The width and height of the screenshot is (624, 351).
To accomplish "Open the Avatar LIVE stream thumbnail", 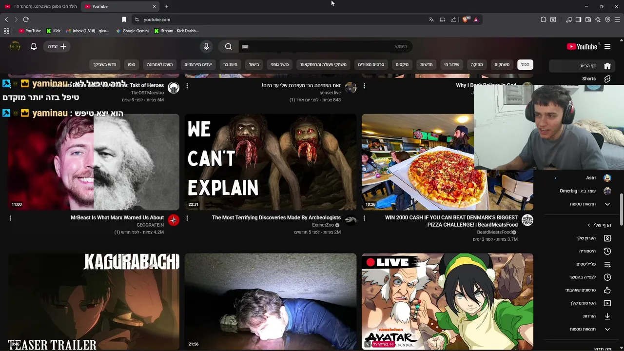I will (448, 301).
